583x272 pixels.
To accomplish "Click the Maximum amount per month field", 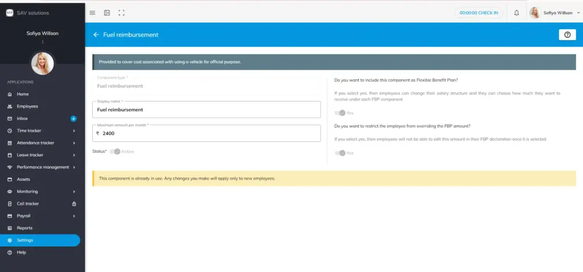I will click(x=206, y=133).
